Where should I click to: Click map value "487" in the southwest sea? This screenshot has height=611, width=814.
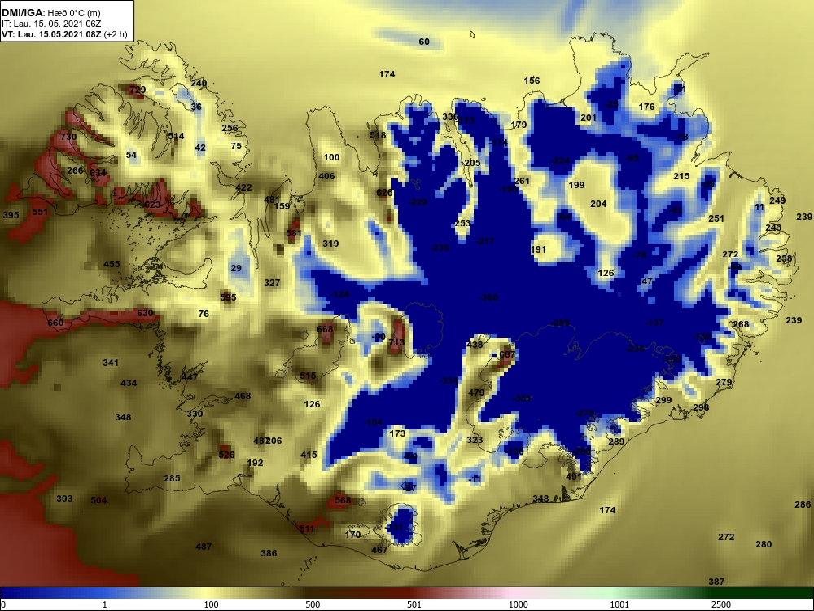[x=203, y=547]
